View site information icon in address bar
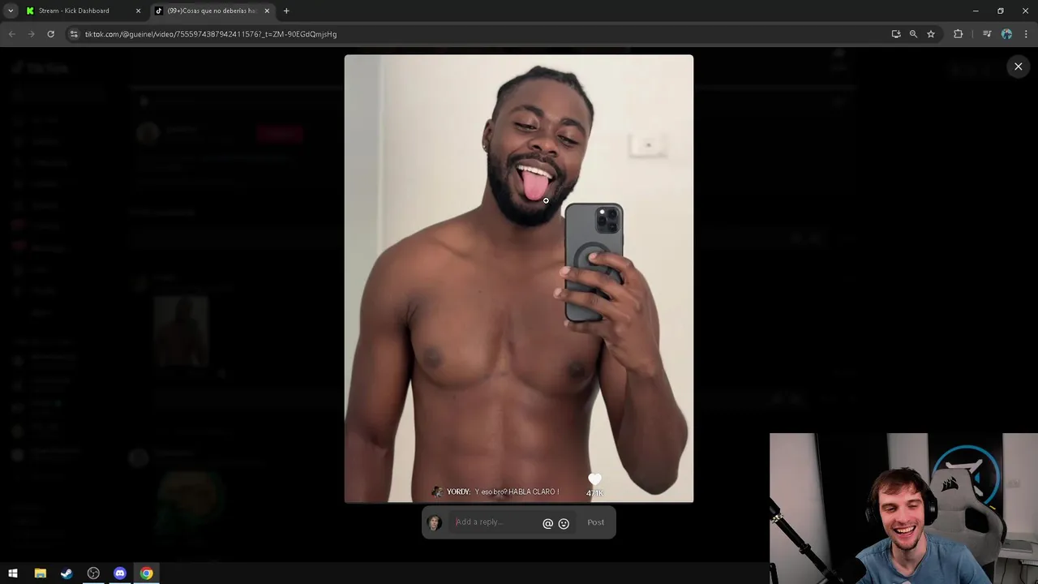 click(74, 34)
